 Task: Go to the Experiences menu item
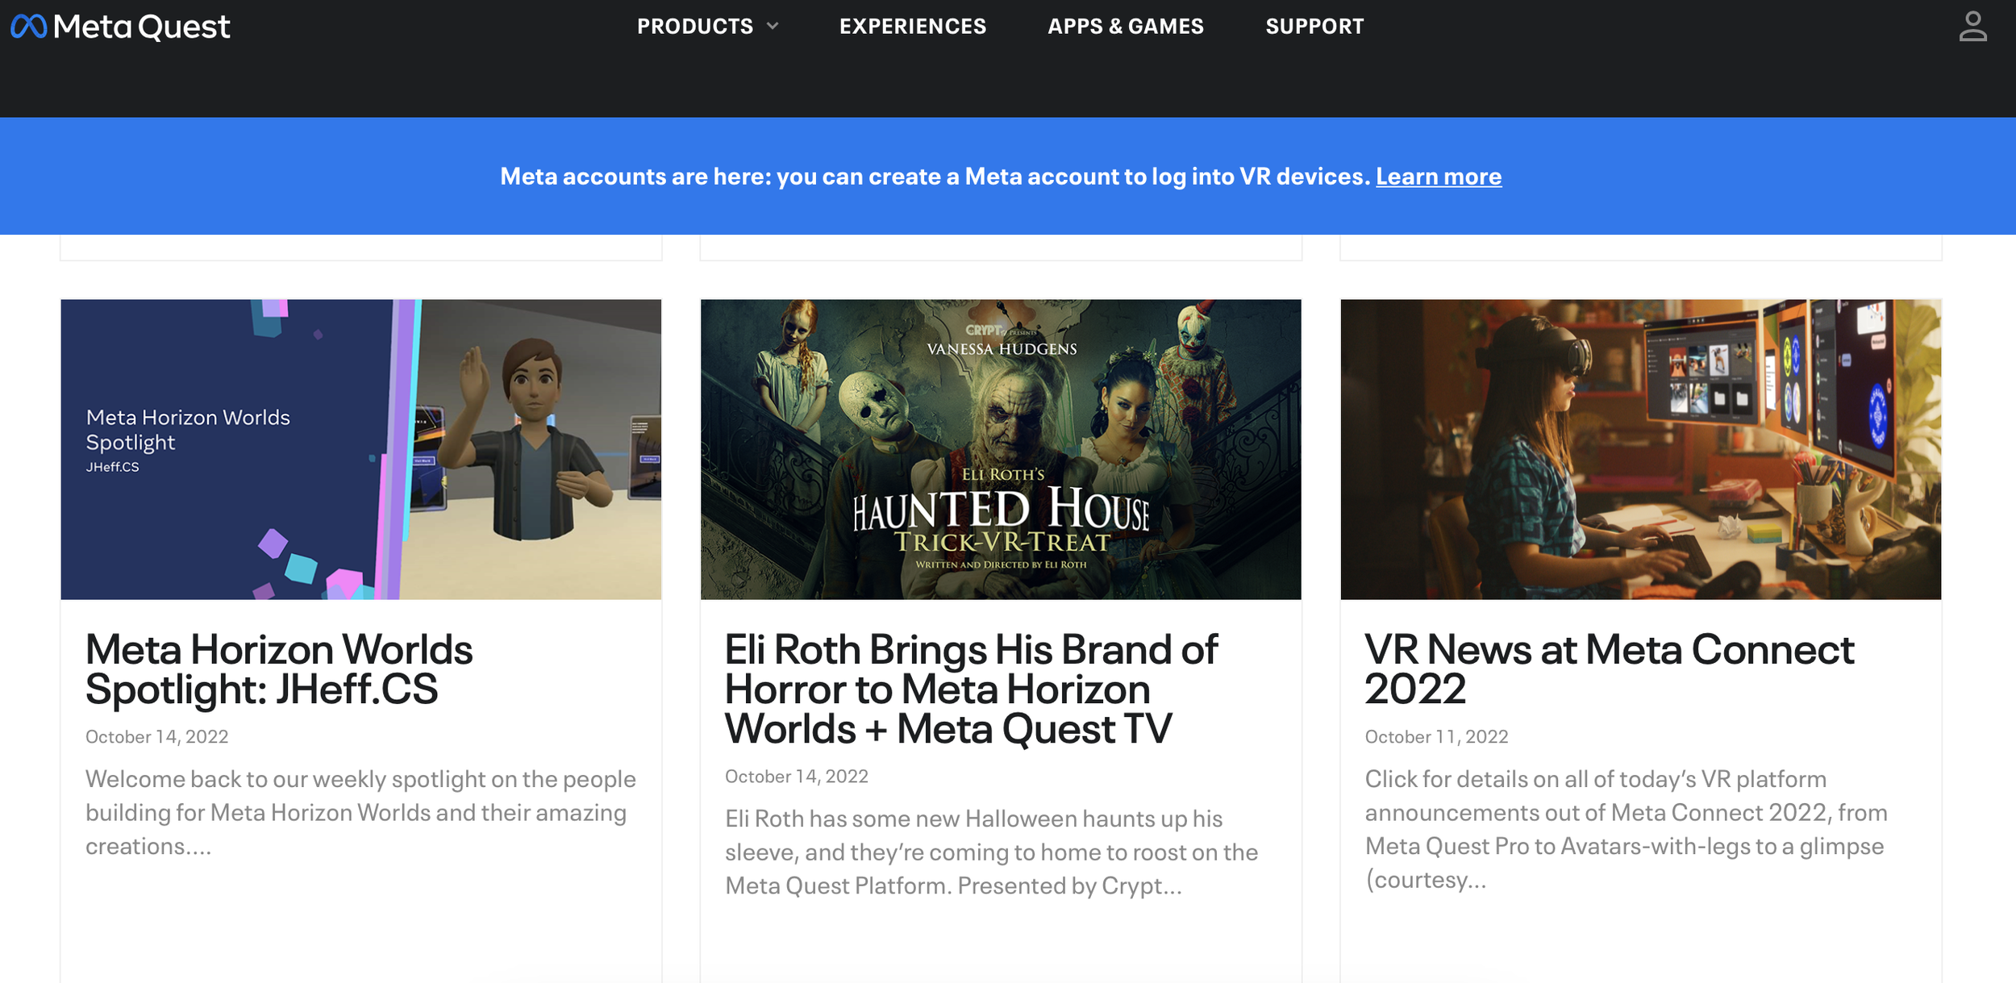point(912,27)
